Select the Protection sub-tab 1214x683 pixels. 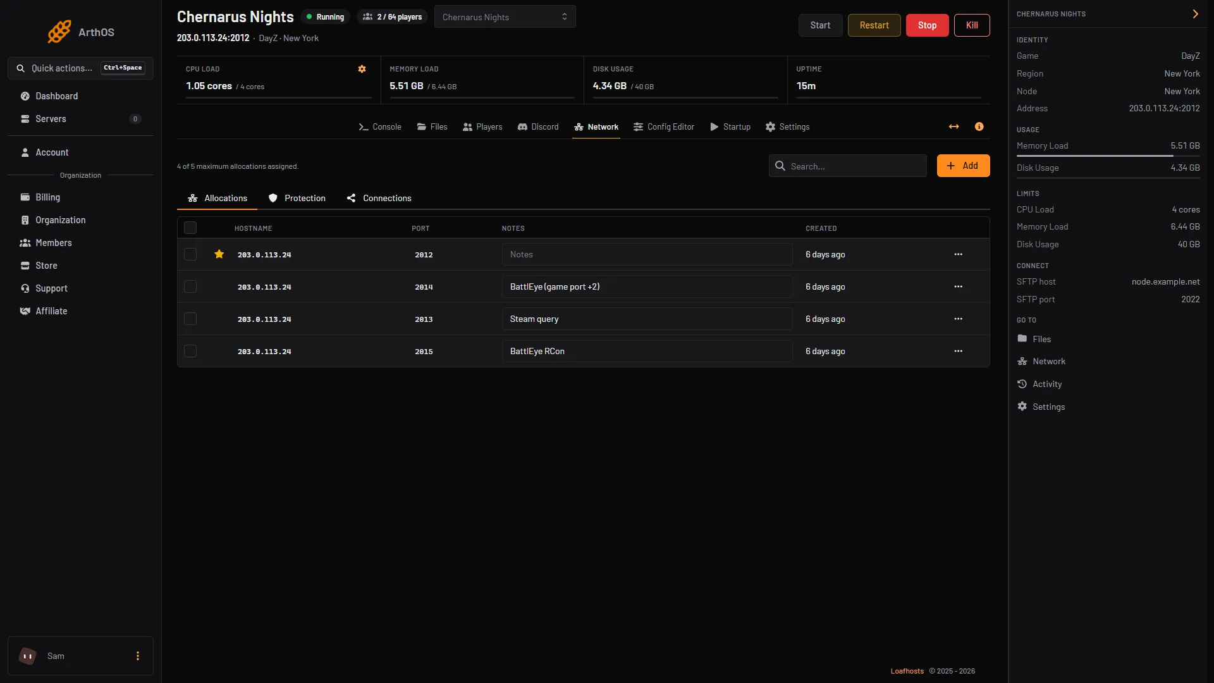pyautogui.click(x=297, y=198)
